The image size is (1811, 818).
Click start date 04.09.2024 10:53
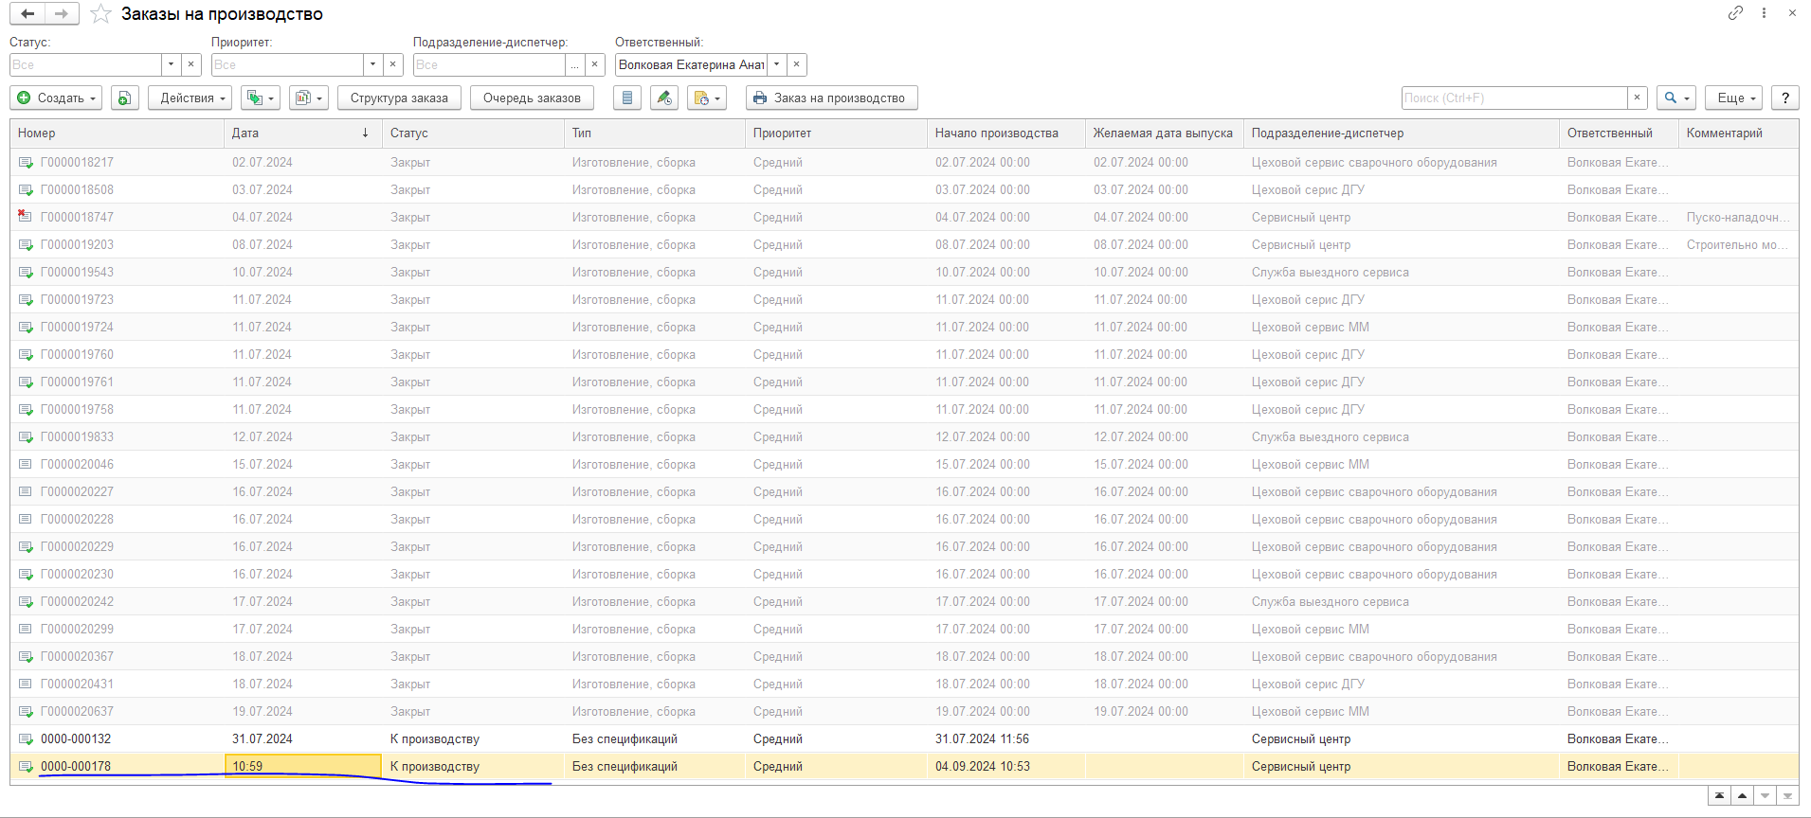point(983,766)
